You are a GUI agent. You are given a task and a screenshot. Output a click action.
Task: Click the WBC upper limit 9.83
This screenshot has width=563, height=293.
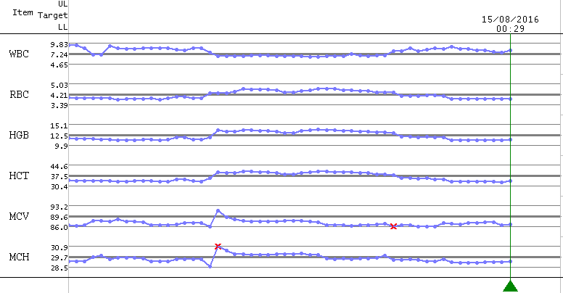click(59, 44)
